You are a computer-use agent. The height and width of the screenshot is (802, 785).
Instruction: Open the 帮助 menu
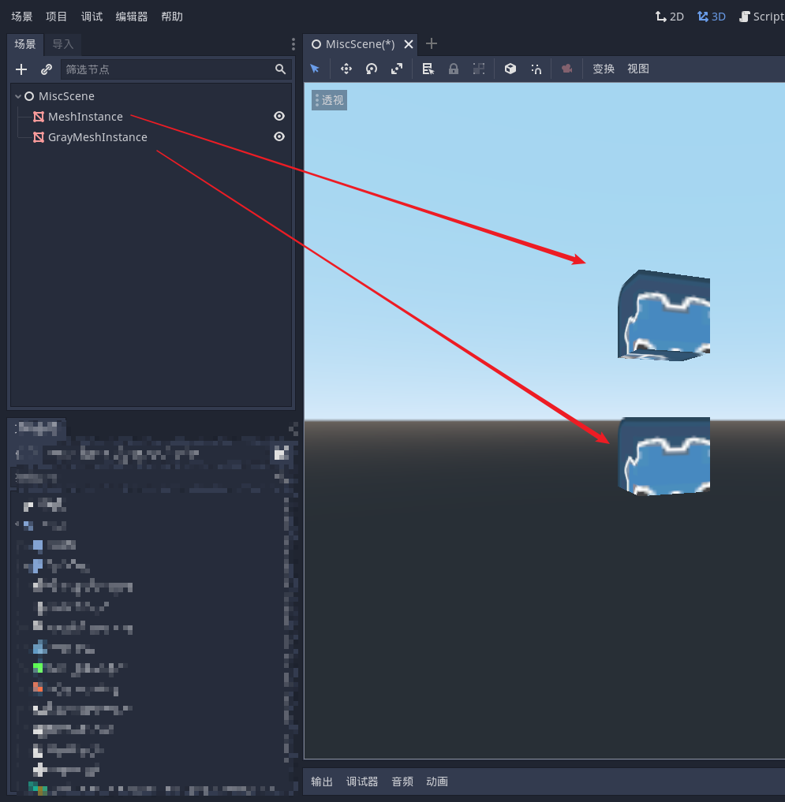[x=172, y=17]
